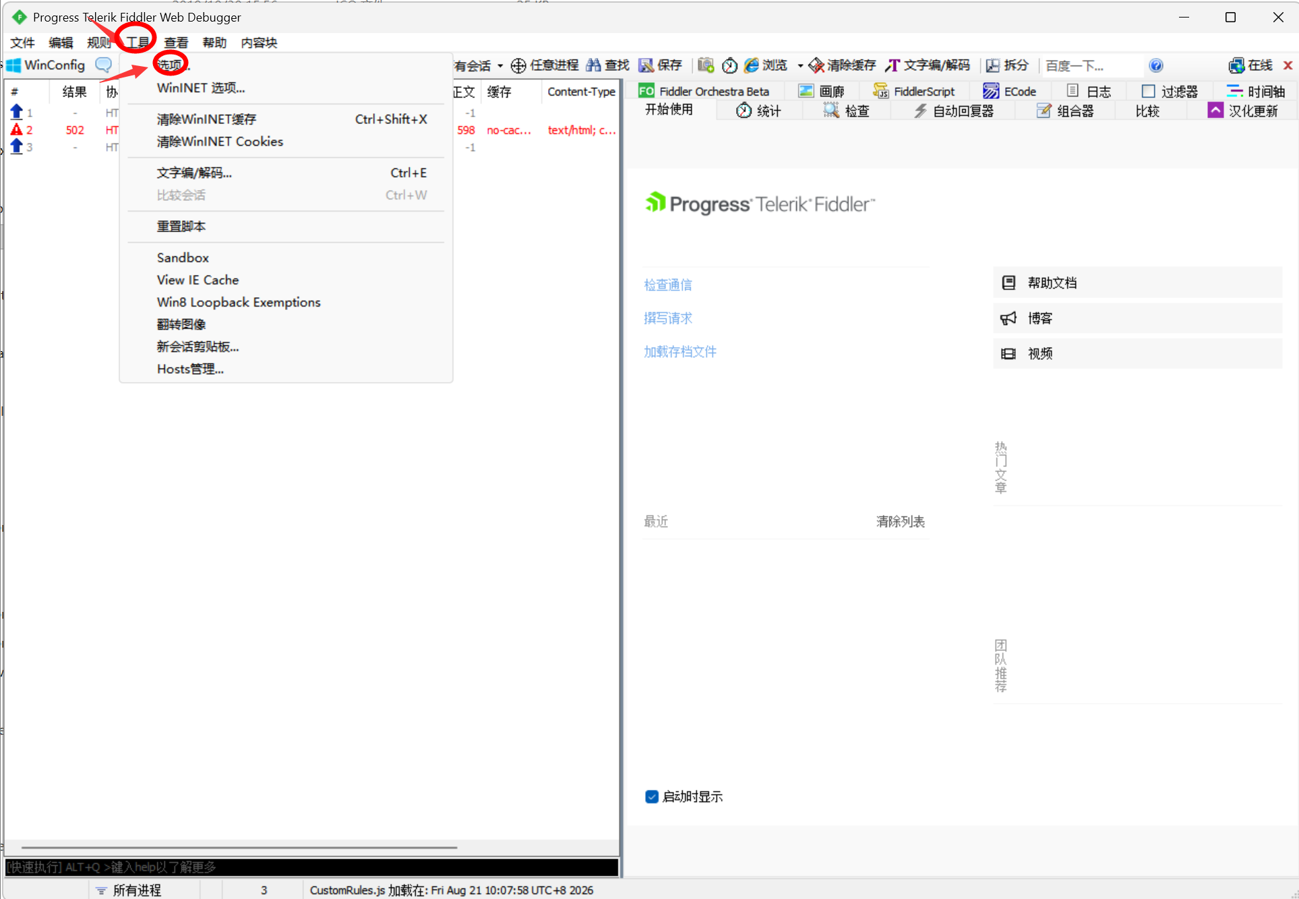Open the File (文件) menu
This screenshot has width=1299, height=899.
point(22,42)
